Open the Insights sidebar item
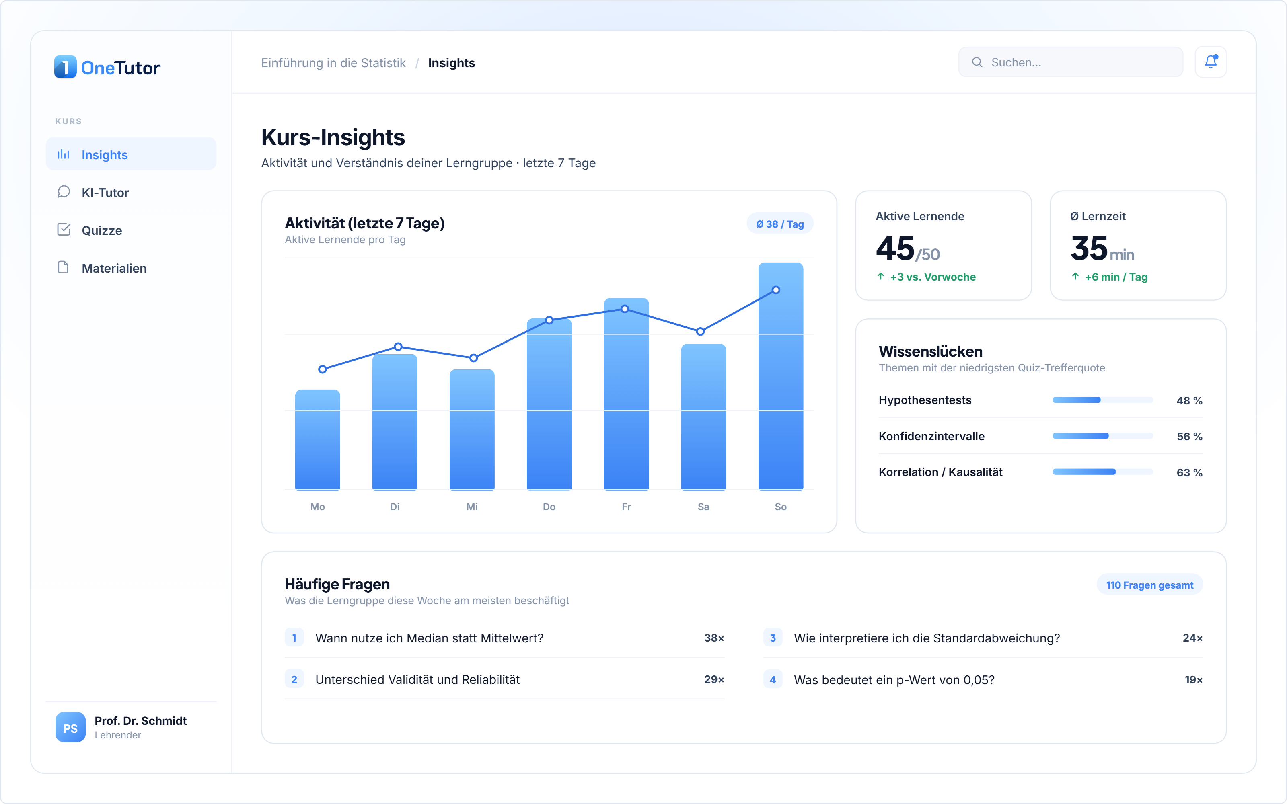 [x=131, y=154]
